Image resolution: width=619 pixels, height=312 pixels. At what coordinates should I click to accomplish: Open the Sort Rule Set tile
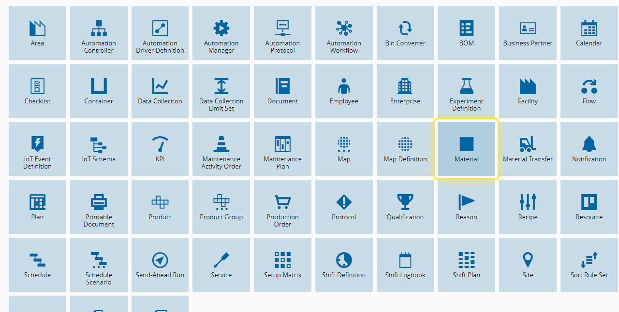pyautogui.click(x=589, y=265)
